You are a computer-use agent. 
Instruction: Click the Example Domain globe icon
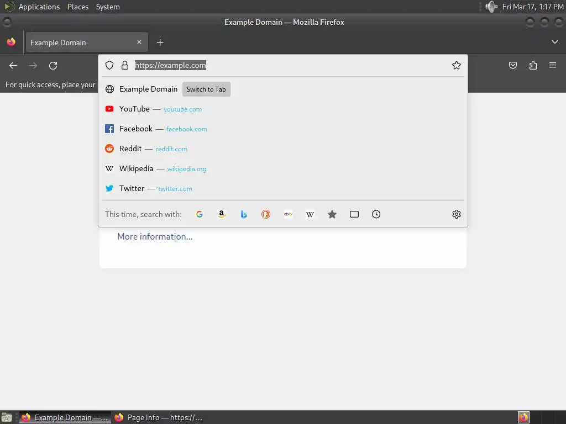point(109,89)
